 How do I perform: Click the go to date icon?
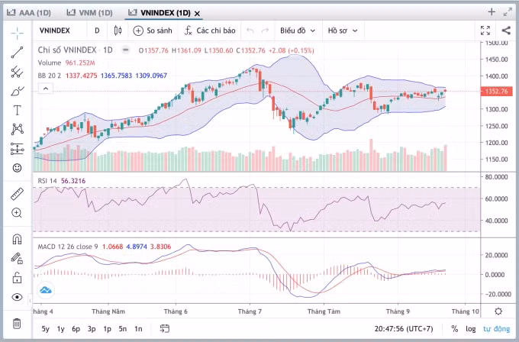[x=165, y=328]
